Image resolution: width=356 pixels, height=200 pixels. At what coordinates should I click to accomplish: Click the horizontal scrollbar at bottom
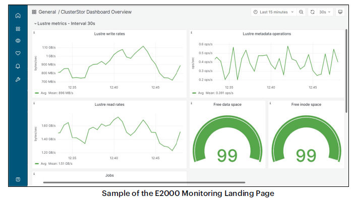click(x=144, y=182)
